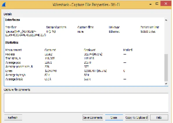This screenshot has width=173, height=123.
Task: Click the captured average packet size 376
Action: pyautogui.click(x=47, y=67)
